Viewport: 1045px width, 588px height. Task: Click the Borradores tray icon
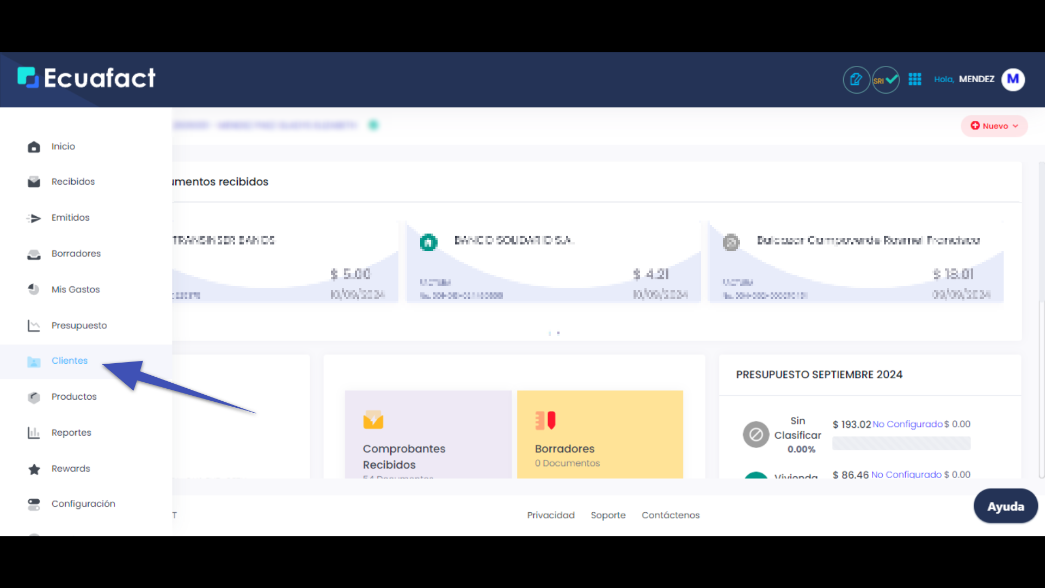click(34, 254)
